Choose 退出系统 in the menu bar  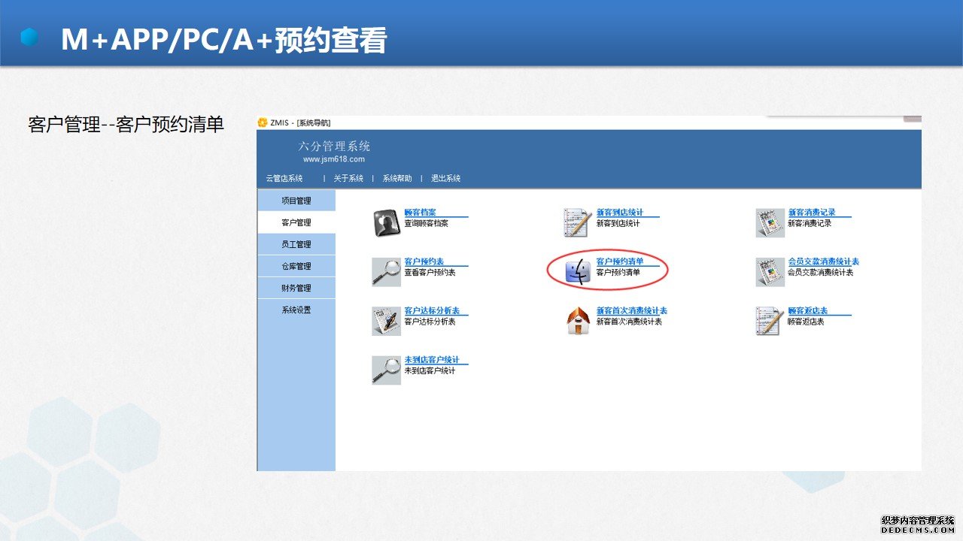point(446,178)
